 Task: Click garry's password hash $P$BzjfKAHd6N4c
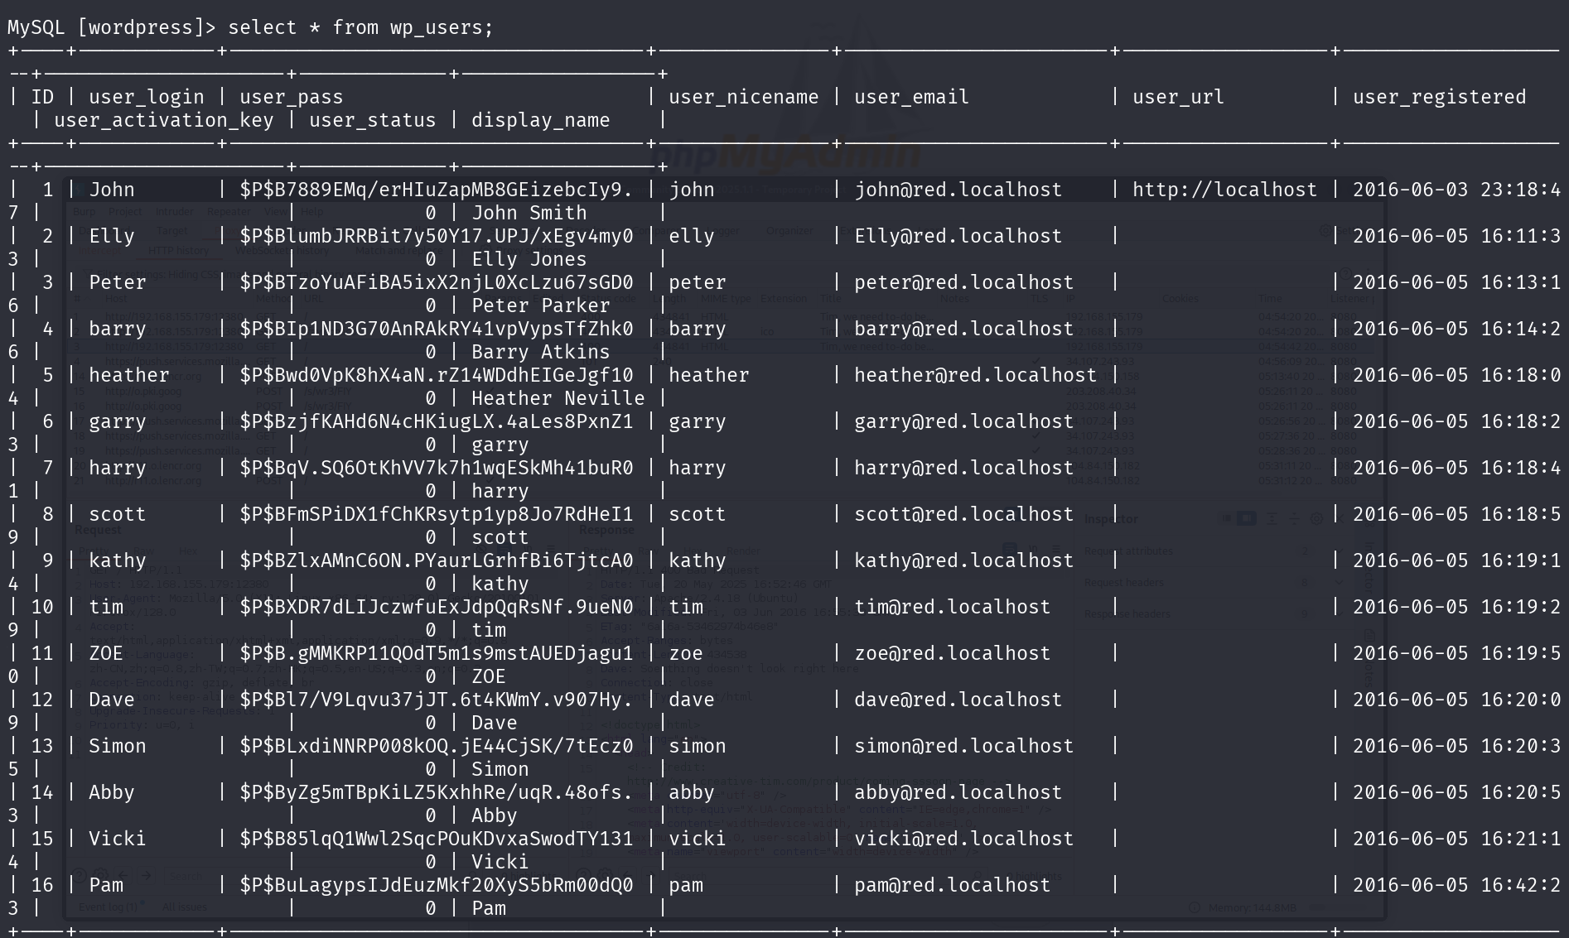[x=437, y=421]
